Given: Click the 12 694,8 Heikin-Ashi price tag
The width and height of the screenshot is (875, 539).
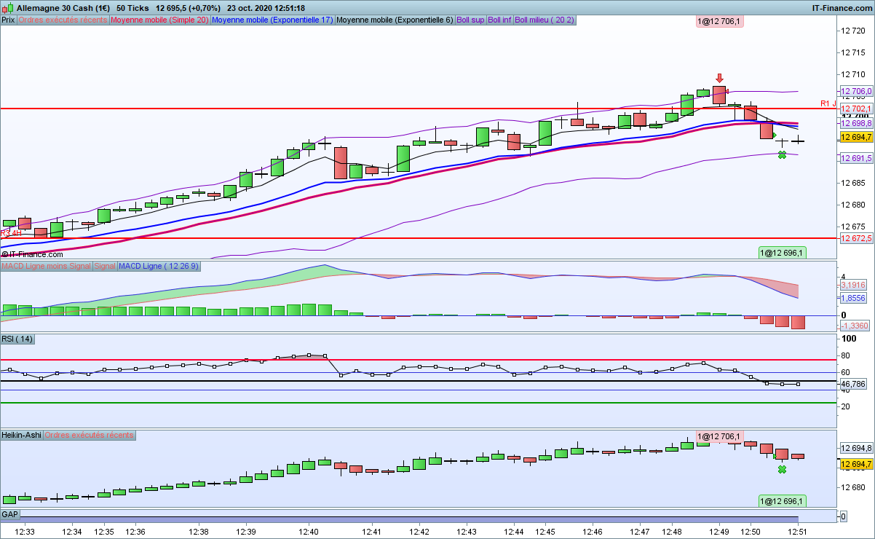Looking at the screenshot, I should (856, 448).
